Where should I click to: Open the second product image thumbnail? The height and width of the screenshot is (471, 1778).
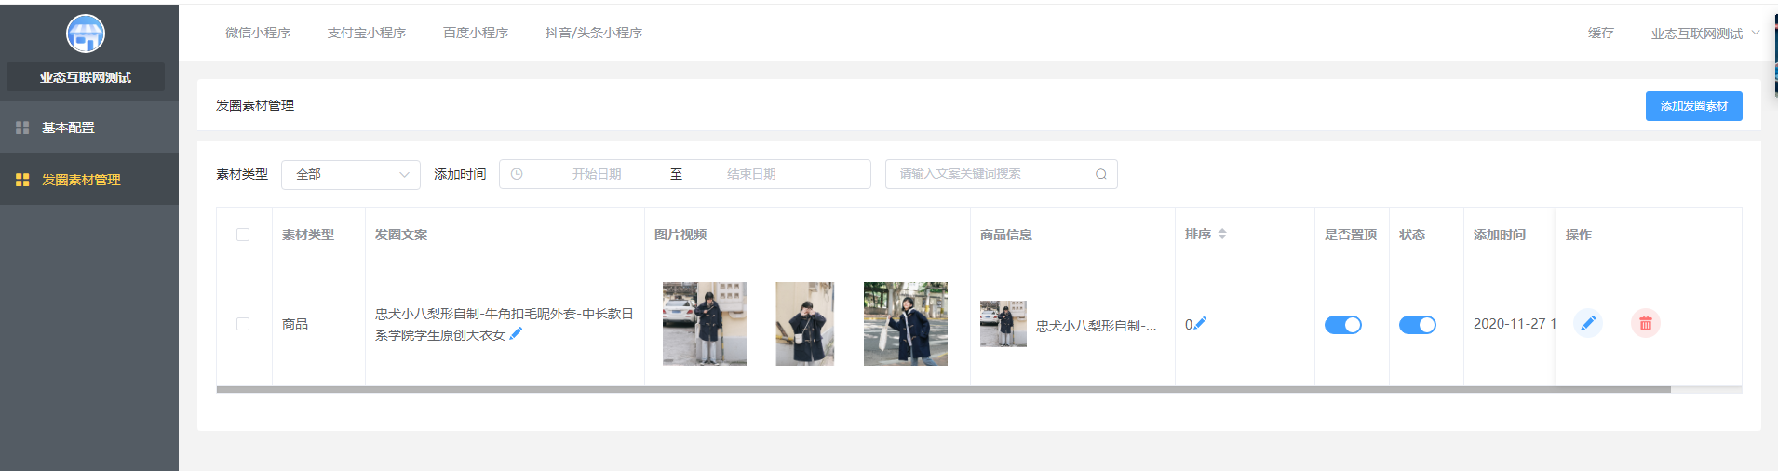coord(805,324)
